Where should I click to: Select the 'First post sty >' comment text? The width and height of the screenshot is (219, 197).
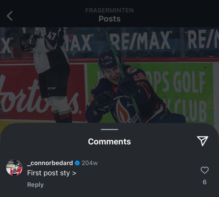point(52,173)
